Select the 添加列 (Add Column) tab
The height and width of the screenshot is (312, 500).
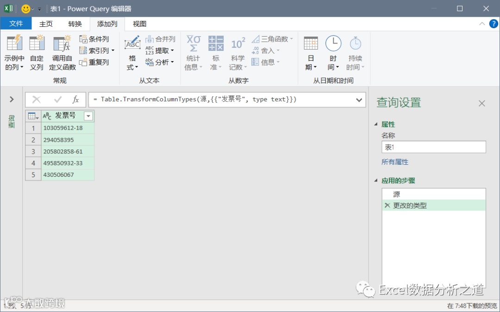[107, 24]
